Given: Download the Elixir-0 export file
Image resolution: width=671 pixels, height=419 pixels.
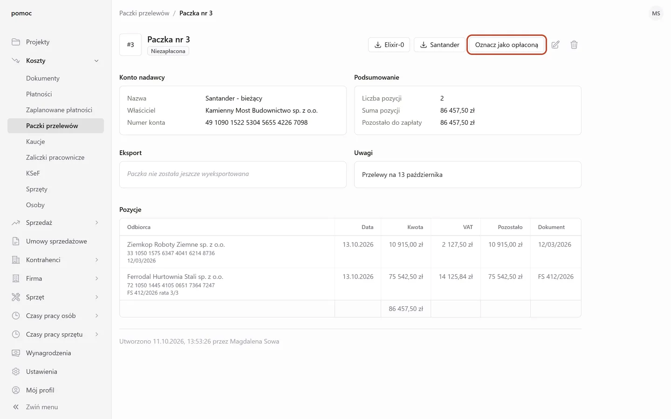Looking at the screenshot, I should pos(389,45).
